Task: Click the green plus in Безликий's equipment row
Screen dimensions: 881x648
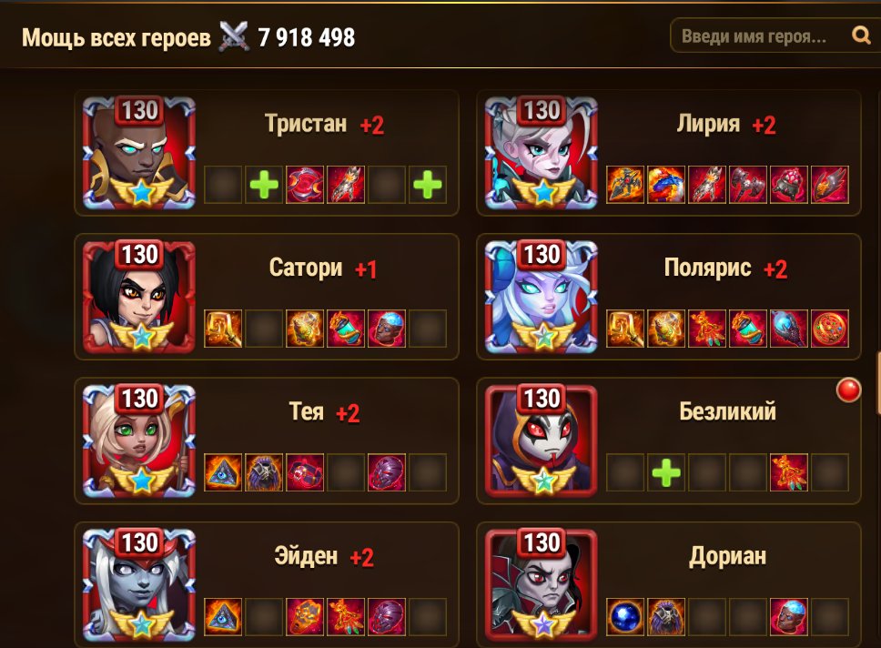Action: pos(666,472)
